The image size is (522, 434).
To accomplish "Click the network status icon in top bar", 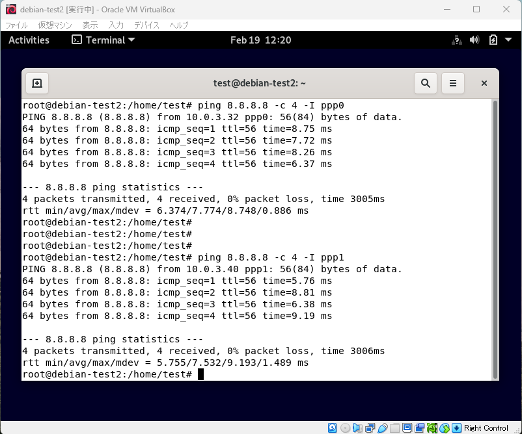I will (x=457, y=40).
